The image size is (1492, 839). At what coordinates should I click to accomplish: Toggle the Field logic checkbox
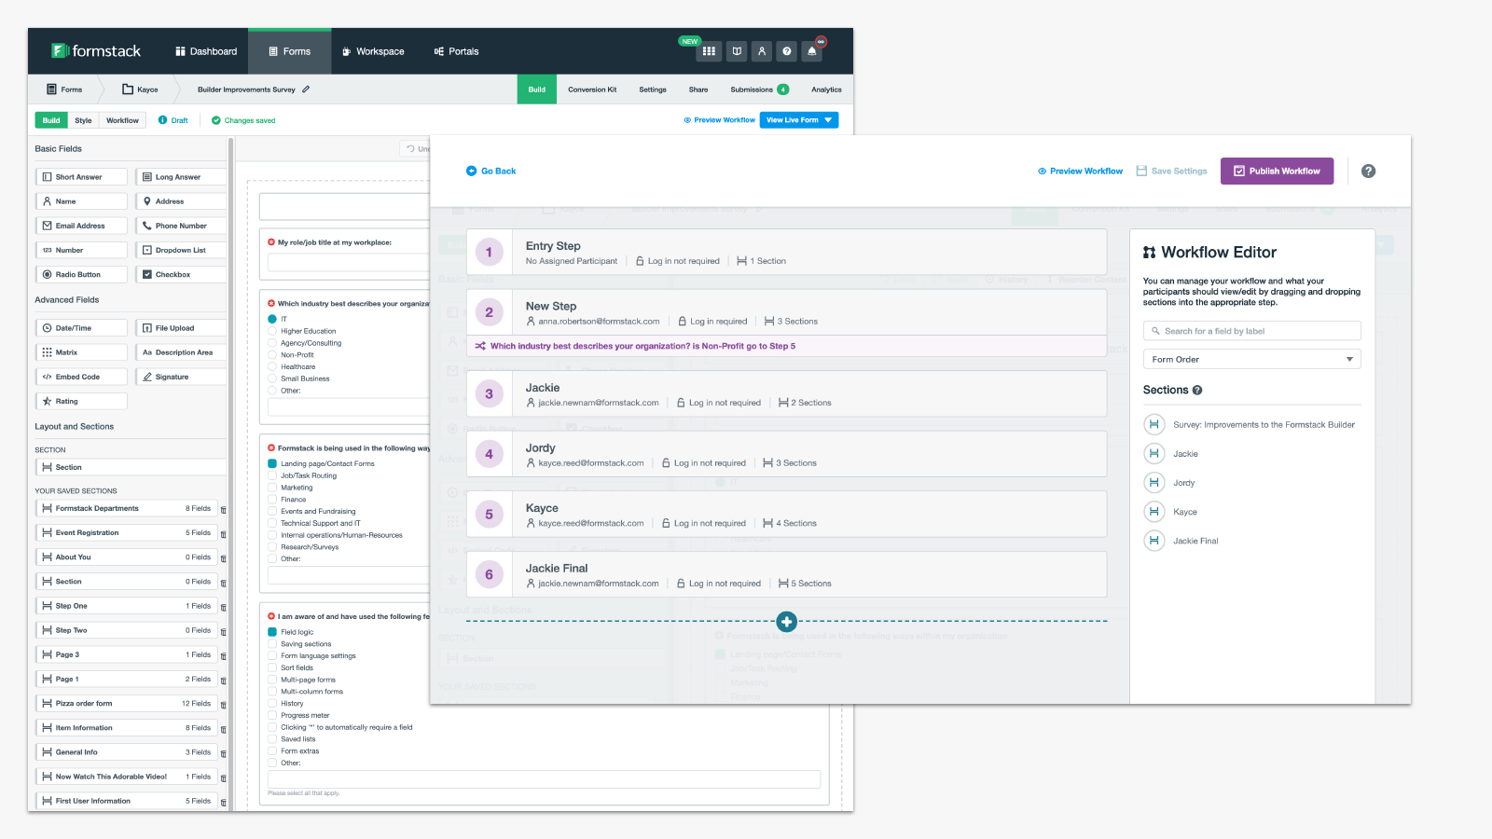(272, 632)
